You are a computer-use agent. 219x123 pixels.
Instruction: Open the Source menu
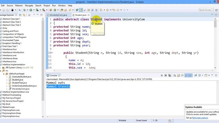tap(10, 5)
